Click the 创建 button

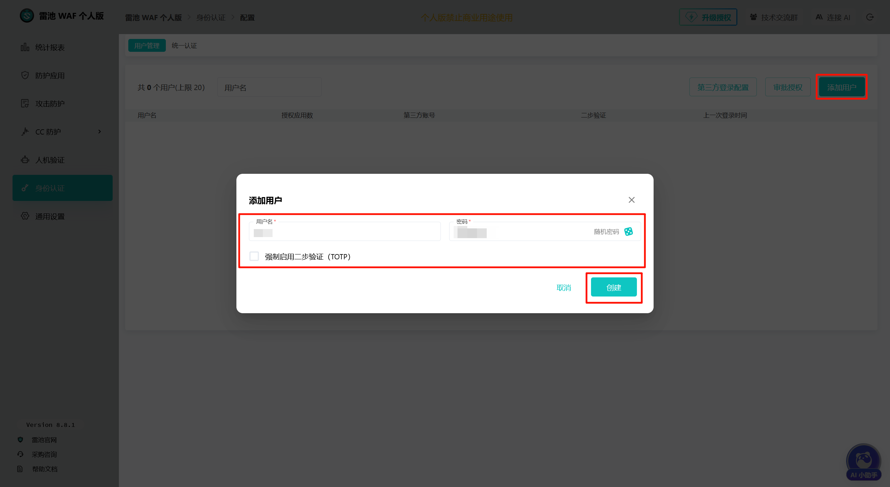click(614, 287)
